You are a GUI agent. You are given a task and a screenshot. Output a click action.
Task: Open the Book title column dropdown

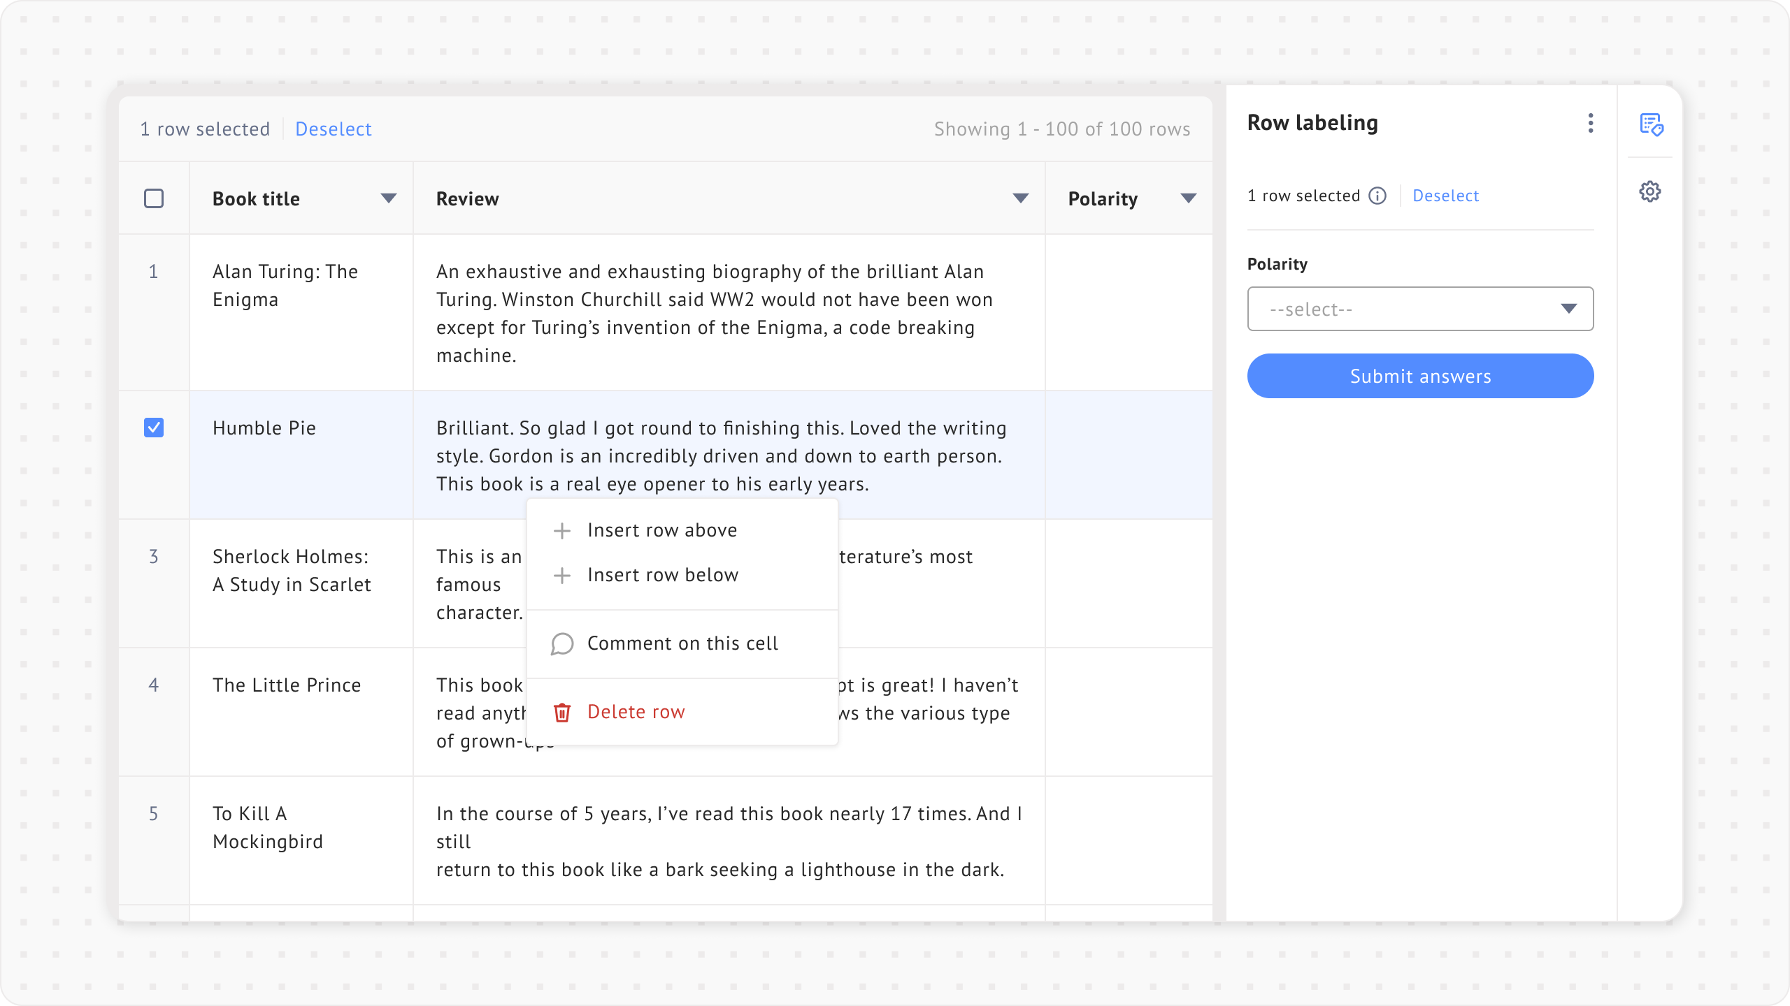click(x=389, y=198)
